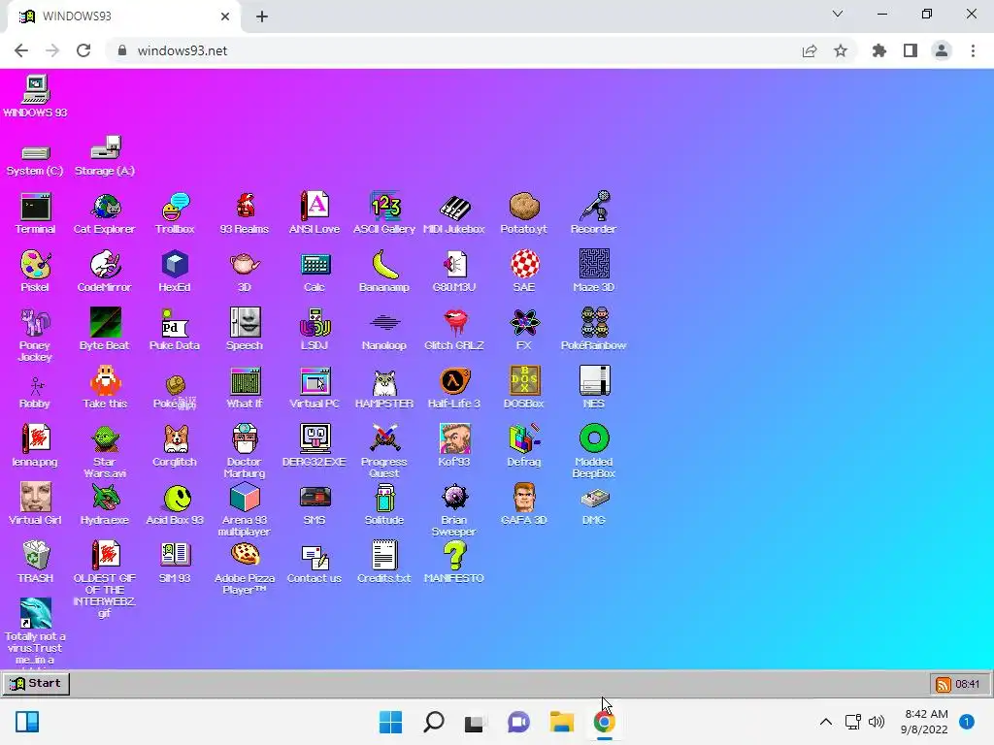The image size is (994, 745).
Task: Open WINDOWS 93 computer icon
Action: pos(36,96)
